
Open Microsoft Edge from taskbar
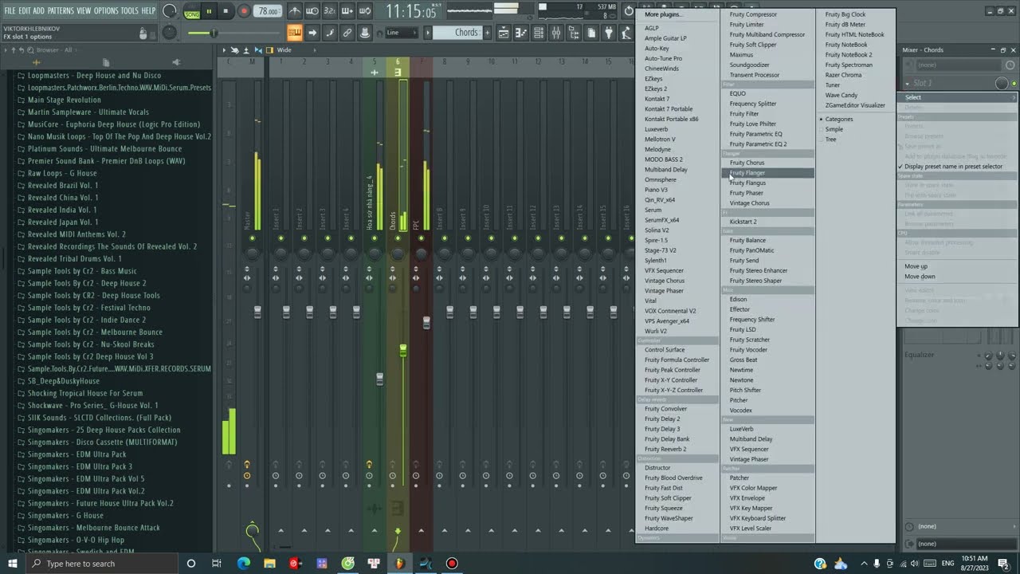(244, 564)
